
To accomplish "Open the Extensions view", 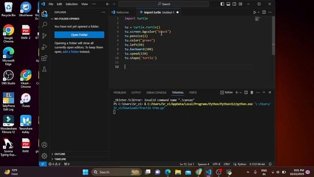I will click(44, 58).
